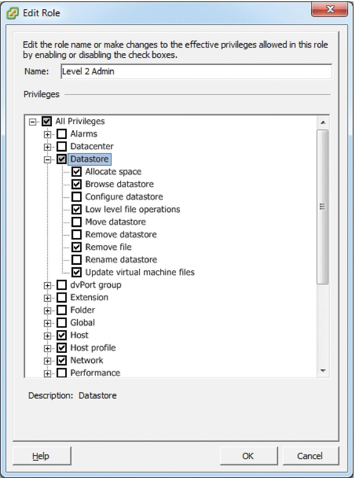
Task: Uncheck the Network checkbox
Action: (62, 360)
